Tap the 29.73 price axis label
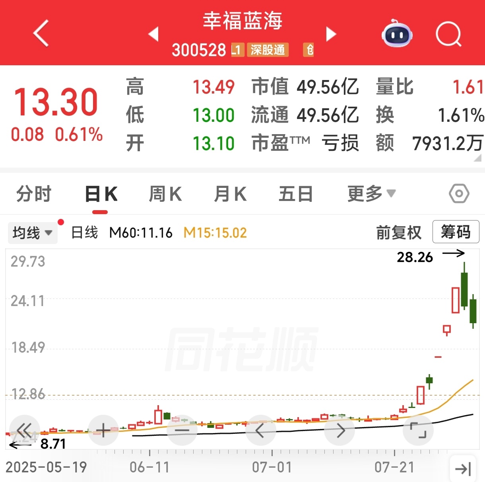 pos(28,261)
